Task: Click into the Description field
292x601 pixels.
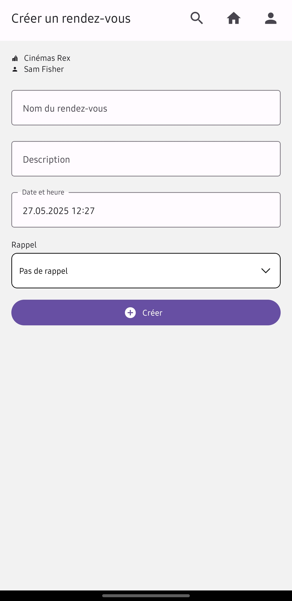Action: pos(146,159)
